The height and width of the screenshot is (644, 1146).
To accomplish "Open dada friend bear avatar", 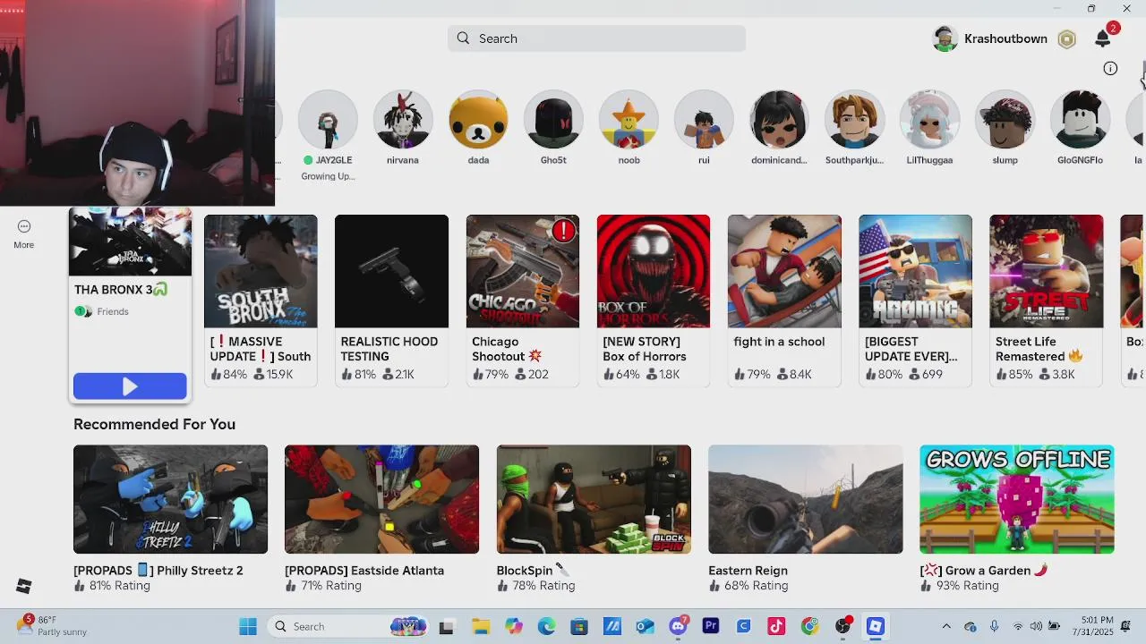I will pyautogui.click(x=478, y=119).
